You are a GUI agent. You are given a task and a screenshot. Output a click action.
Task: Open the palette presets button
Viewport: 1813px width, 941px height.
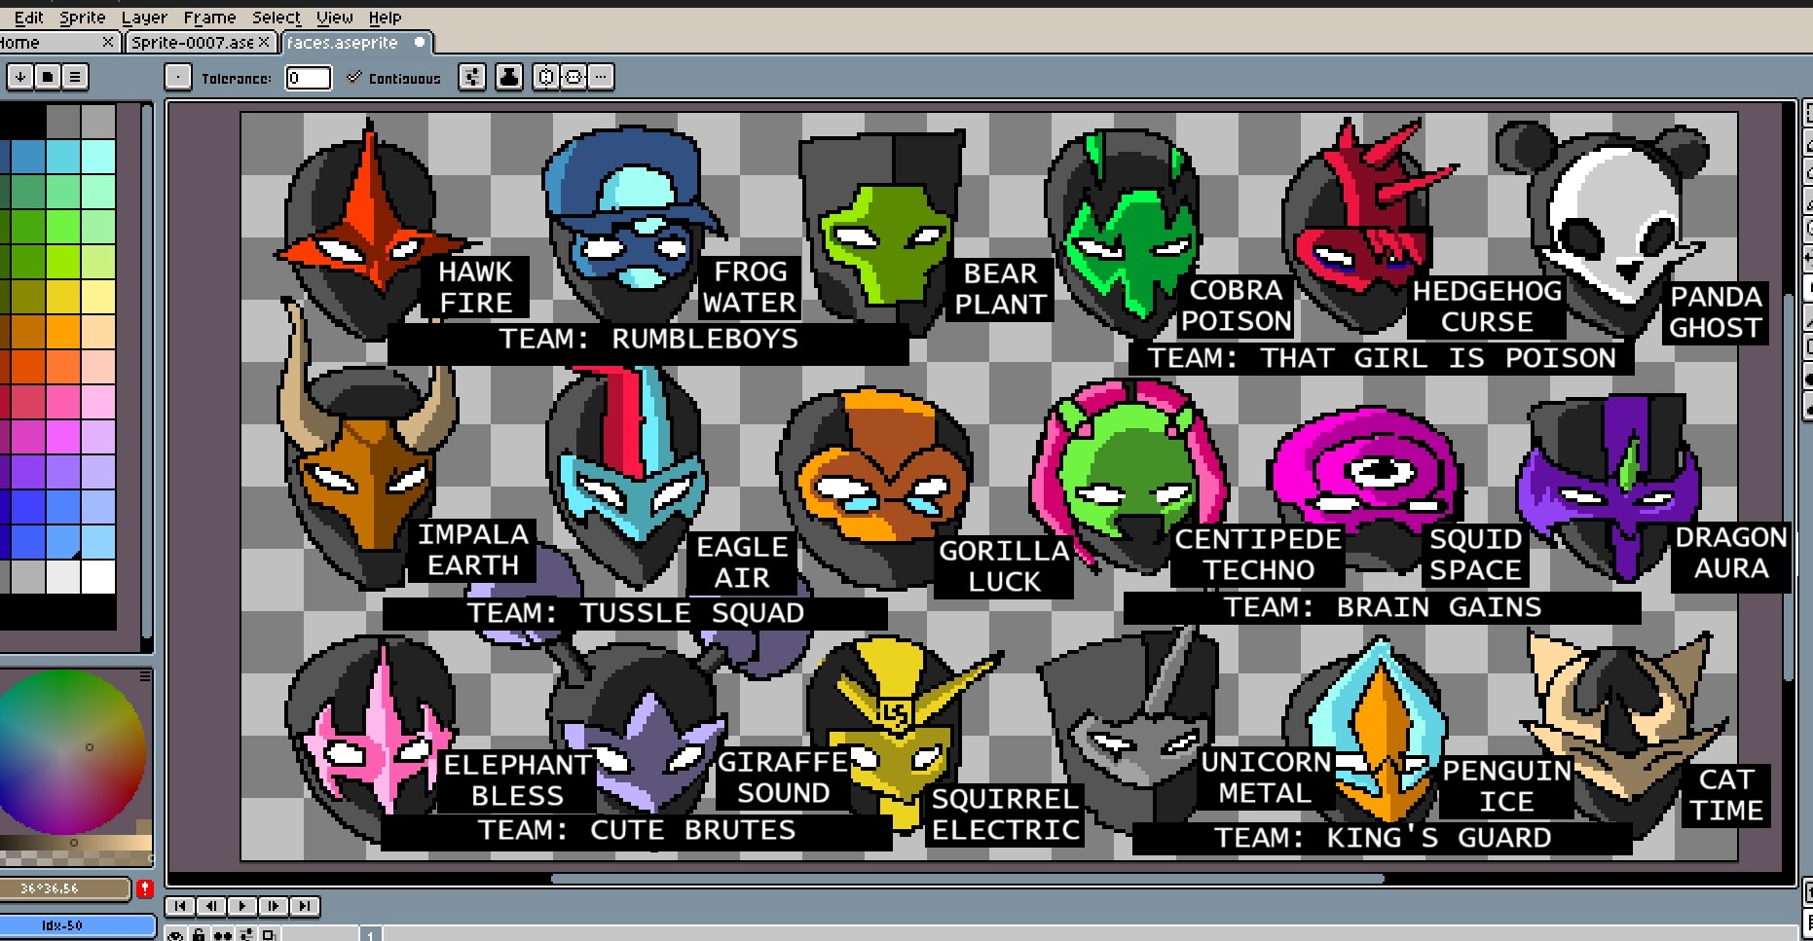pyautogui.click(x=47, y=77)
